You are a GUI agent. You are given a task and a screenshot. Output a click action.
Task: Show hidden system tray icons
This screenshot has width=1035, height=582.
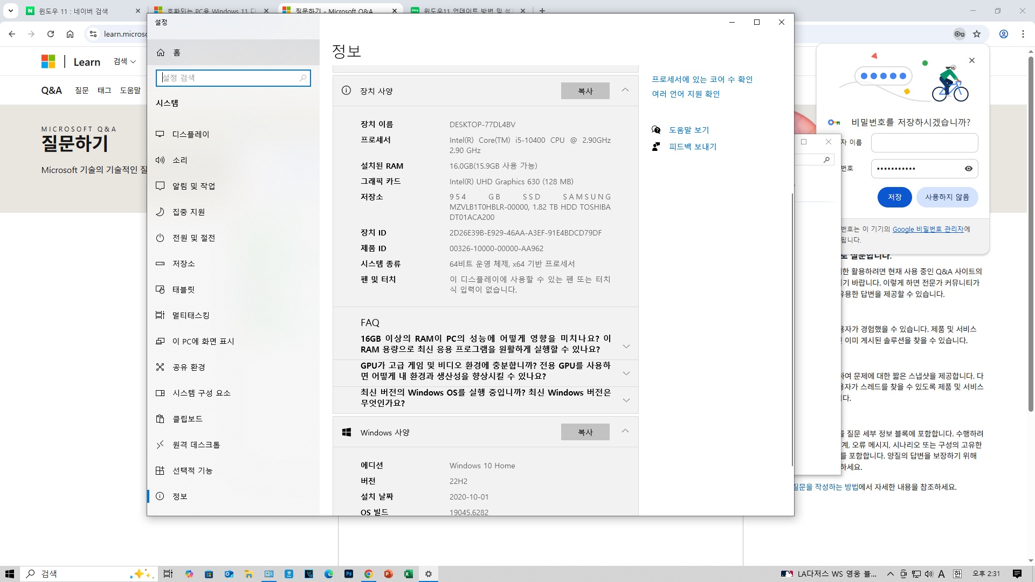[x=891, y=574]
